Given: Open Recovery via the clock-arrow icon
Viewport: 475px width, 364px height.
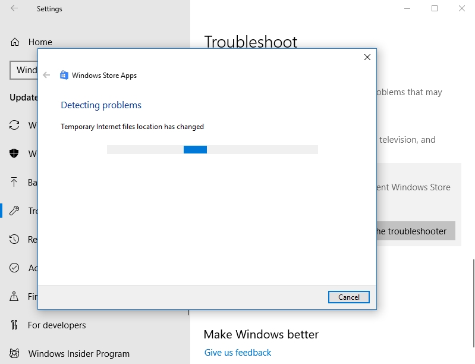Looking at the screenshot, I should [x=14, y=240].
